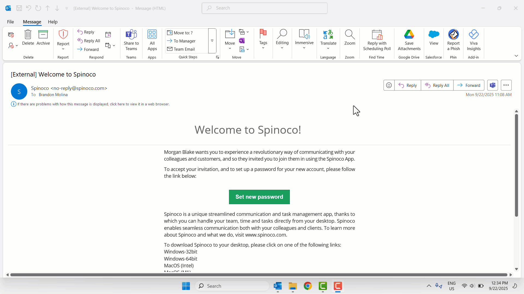This screenshot has width=524, height=294.
Task: Click Save Attachments Google Drive icon
Action: [x=409, y=35]
